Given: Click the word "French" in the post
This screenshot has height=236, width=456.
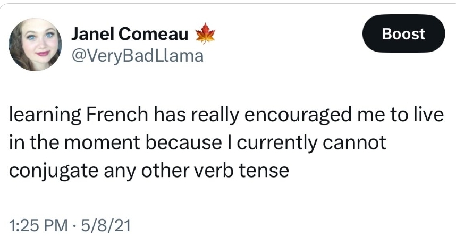Looking at the screenshot, I should pos(117,115).
